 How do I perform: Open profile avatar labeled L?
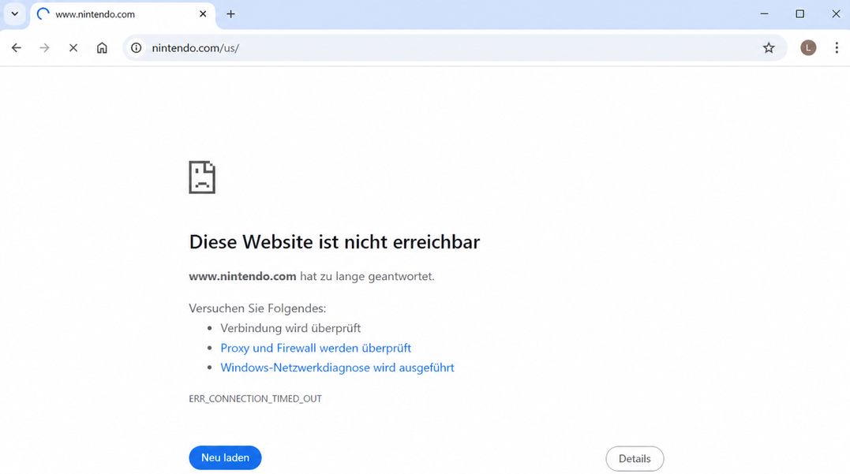808,47
